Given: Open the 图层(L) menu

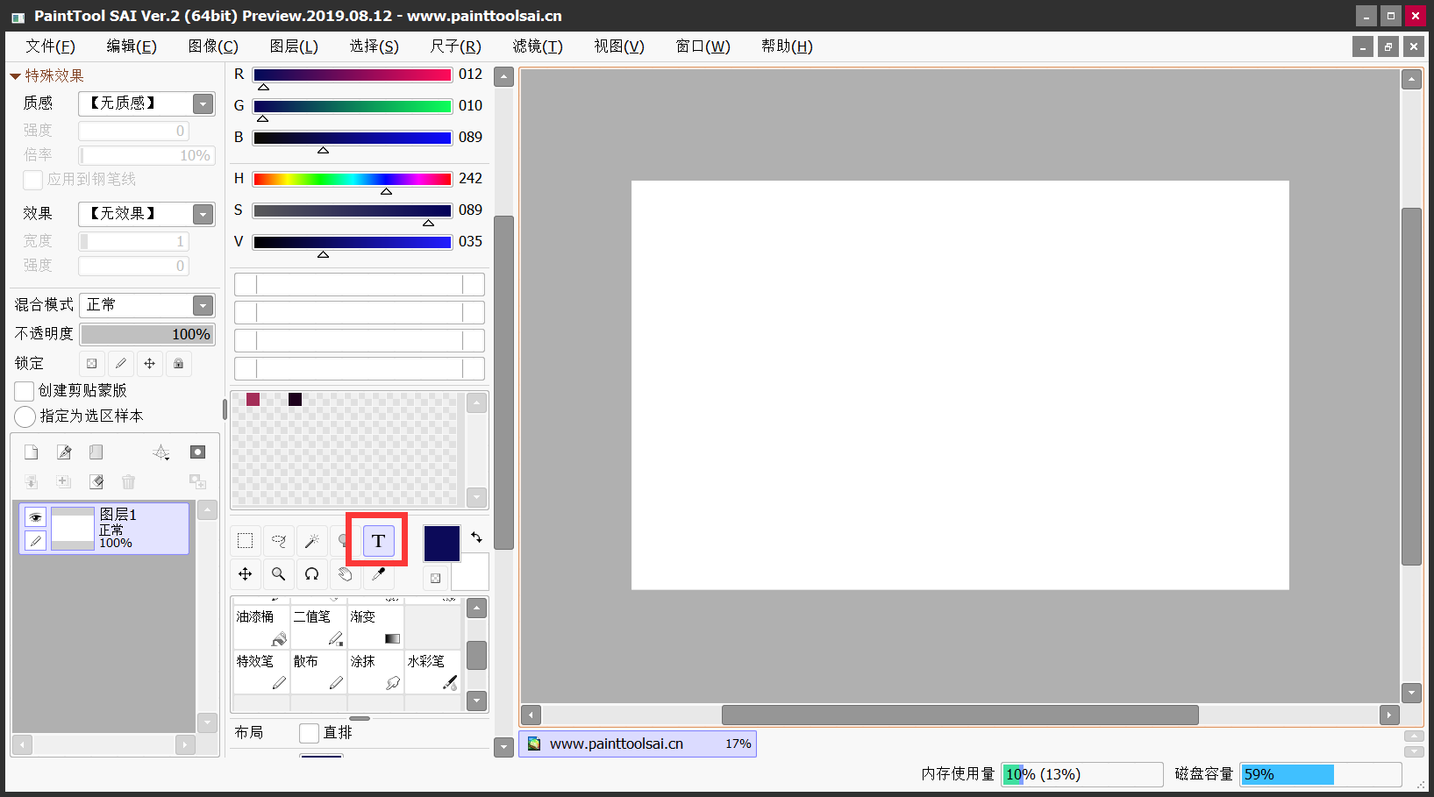Looking at the screenshot, I should pyautogui.click(x=294, y=46).
